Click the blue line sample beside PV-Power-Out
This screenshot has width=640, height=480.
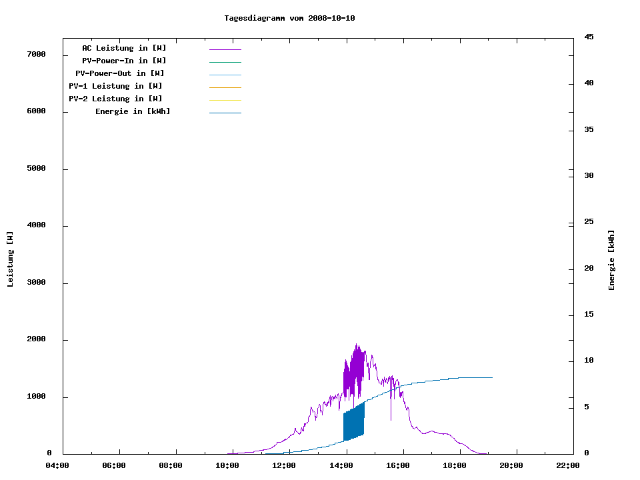click(225, 75)
